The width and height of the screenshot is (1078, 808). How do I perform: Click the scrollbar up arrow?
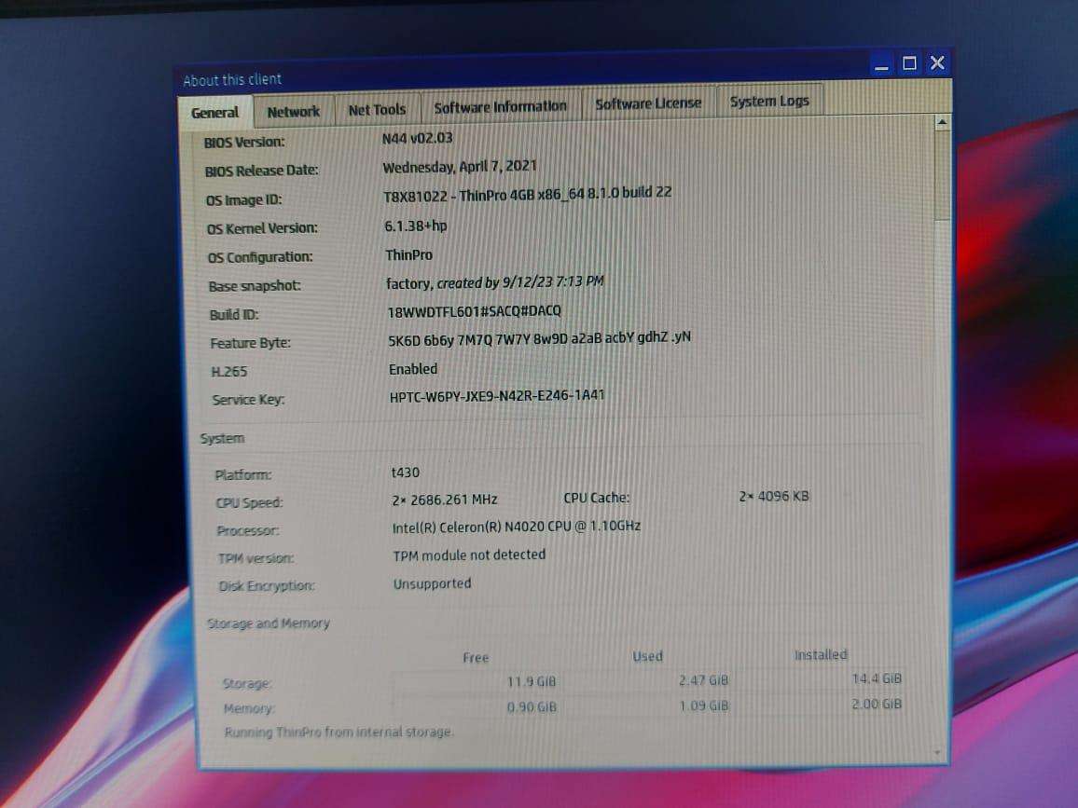pos(938,120)
